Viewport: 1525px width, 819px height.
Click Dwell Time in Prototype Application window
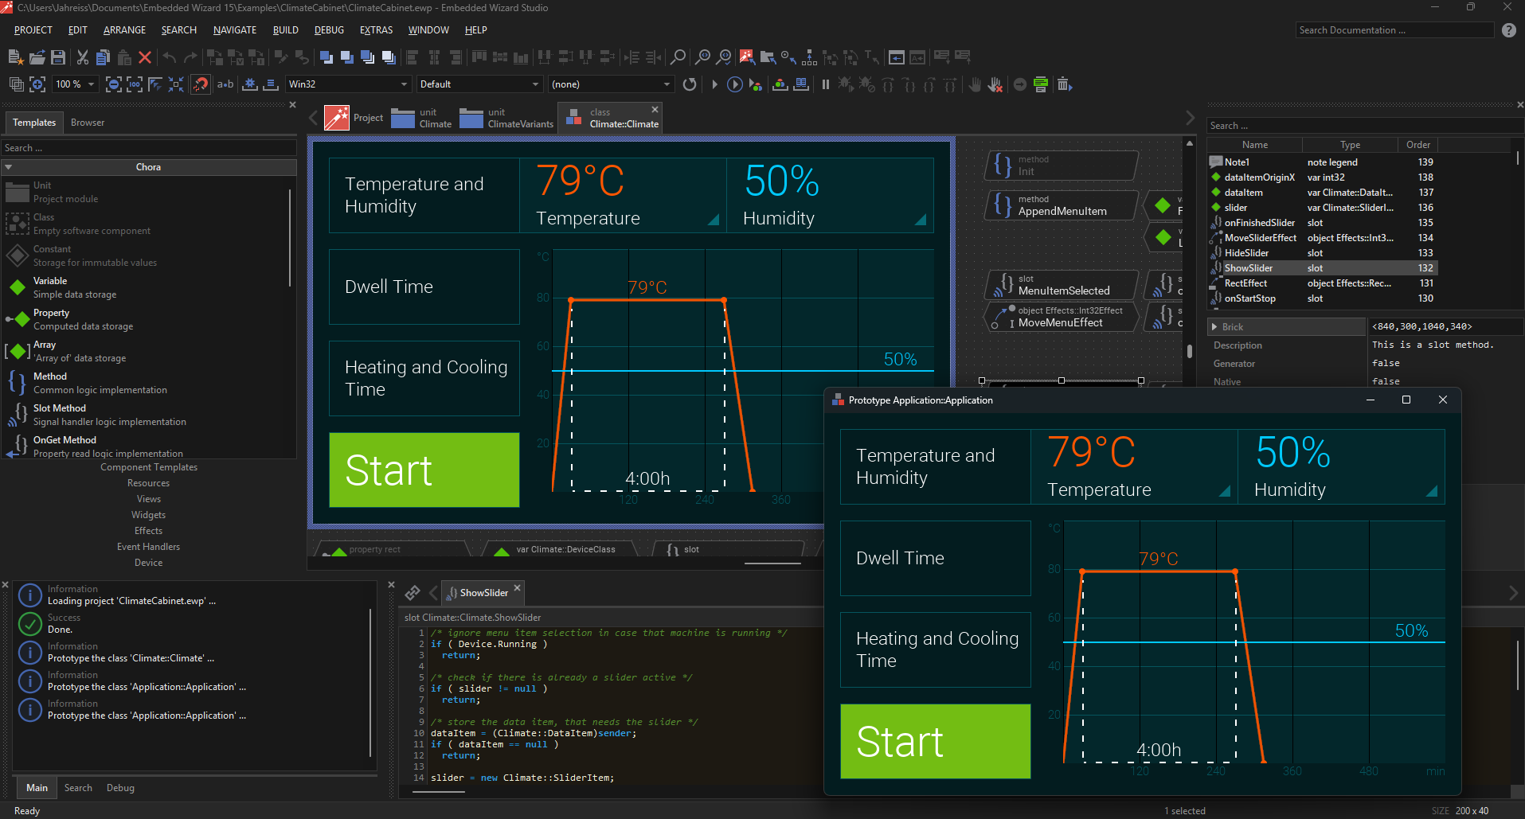pyautogui.click(x=936, y=558)
